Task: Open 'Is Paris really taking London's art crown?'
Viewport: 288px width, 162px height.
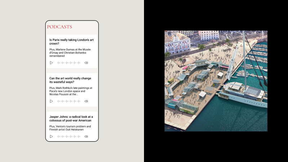Action: (x=71, y=42)
